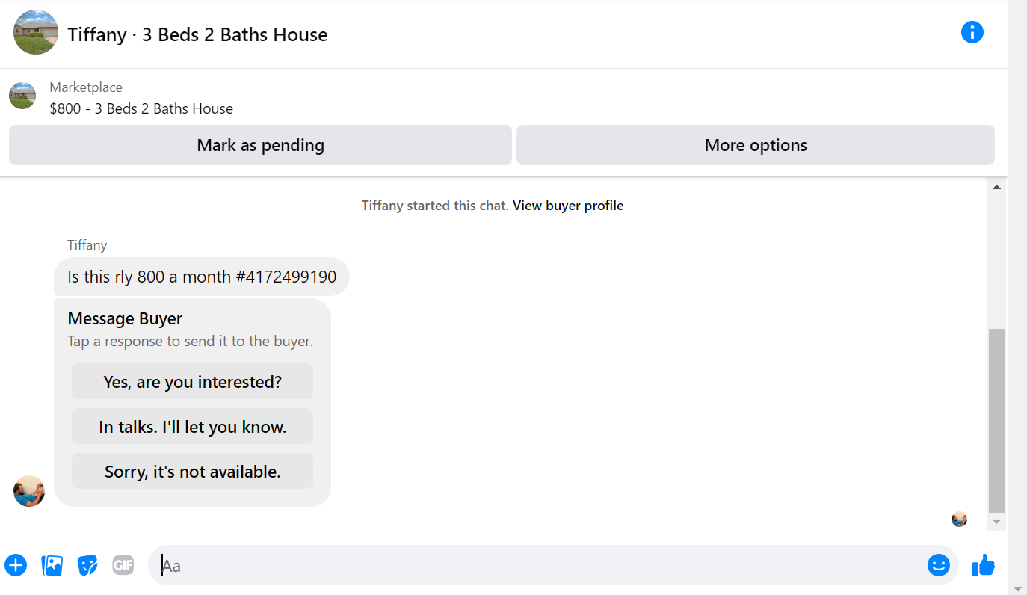Send 'In talks. I'll let you know.' response

[192, 426]
